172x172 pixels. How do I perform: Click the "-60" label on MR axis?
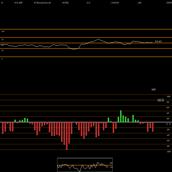coord(168,141)
